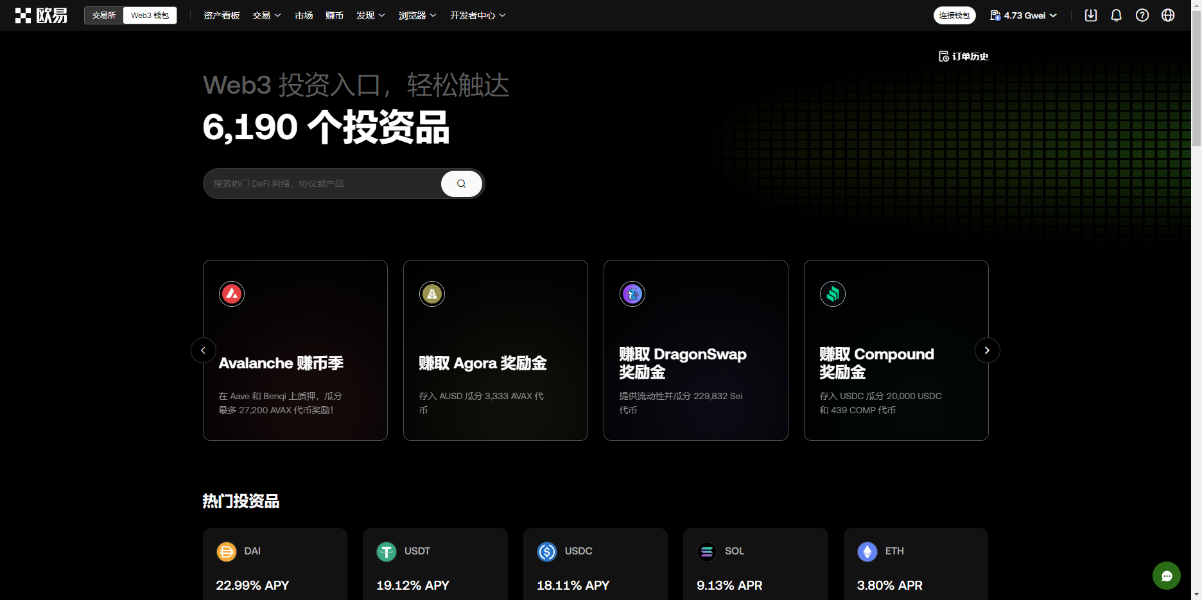Click the search magnifier button
Screen dimensions: 1202x600
462,184
